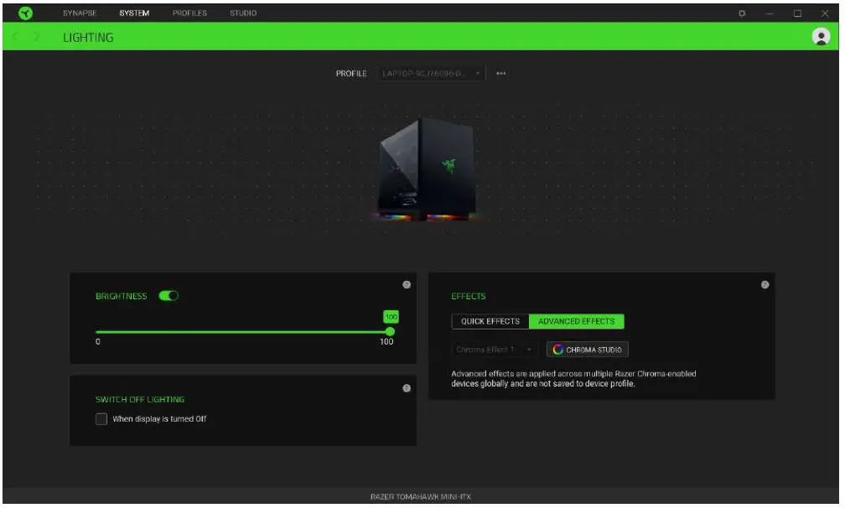Image resolution: width=845 pixels, height=508 pixels.
Task: Select the Advanced Effects tab
Action: pos(577,322)
